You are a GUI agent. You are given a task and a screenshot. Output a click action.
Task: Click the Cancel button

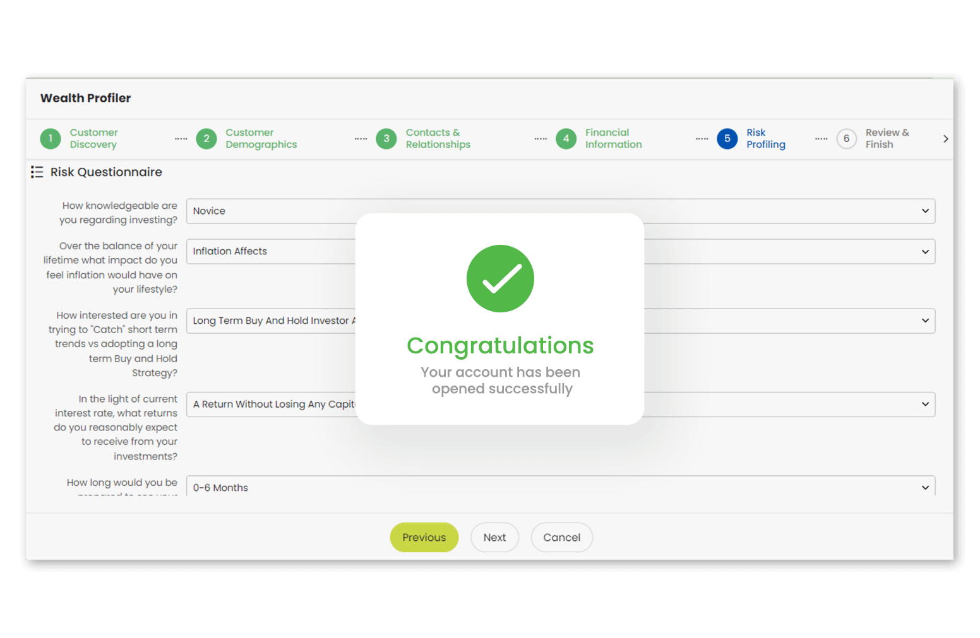coord(561,537)
